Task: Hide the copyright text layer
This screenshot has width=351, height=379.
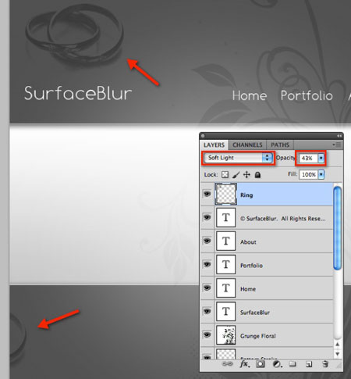Action: (x=207, y=217)
